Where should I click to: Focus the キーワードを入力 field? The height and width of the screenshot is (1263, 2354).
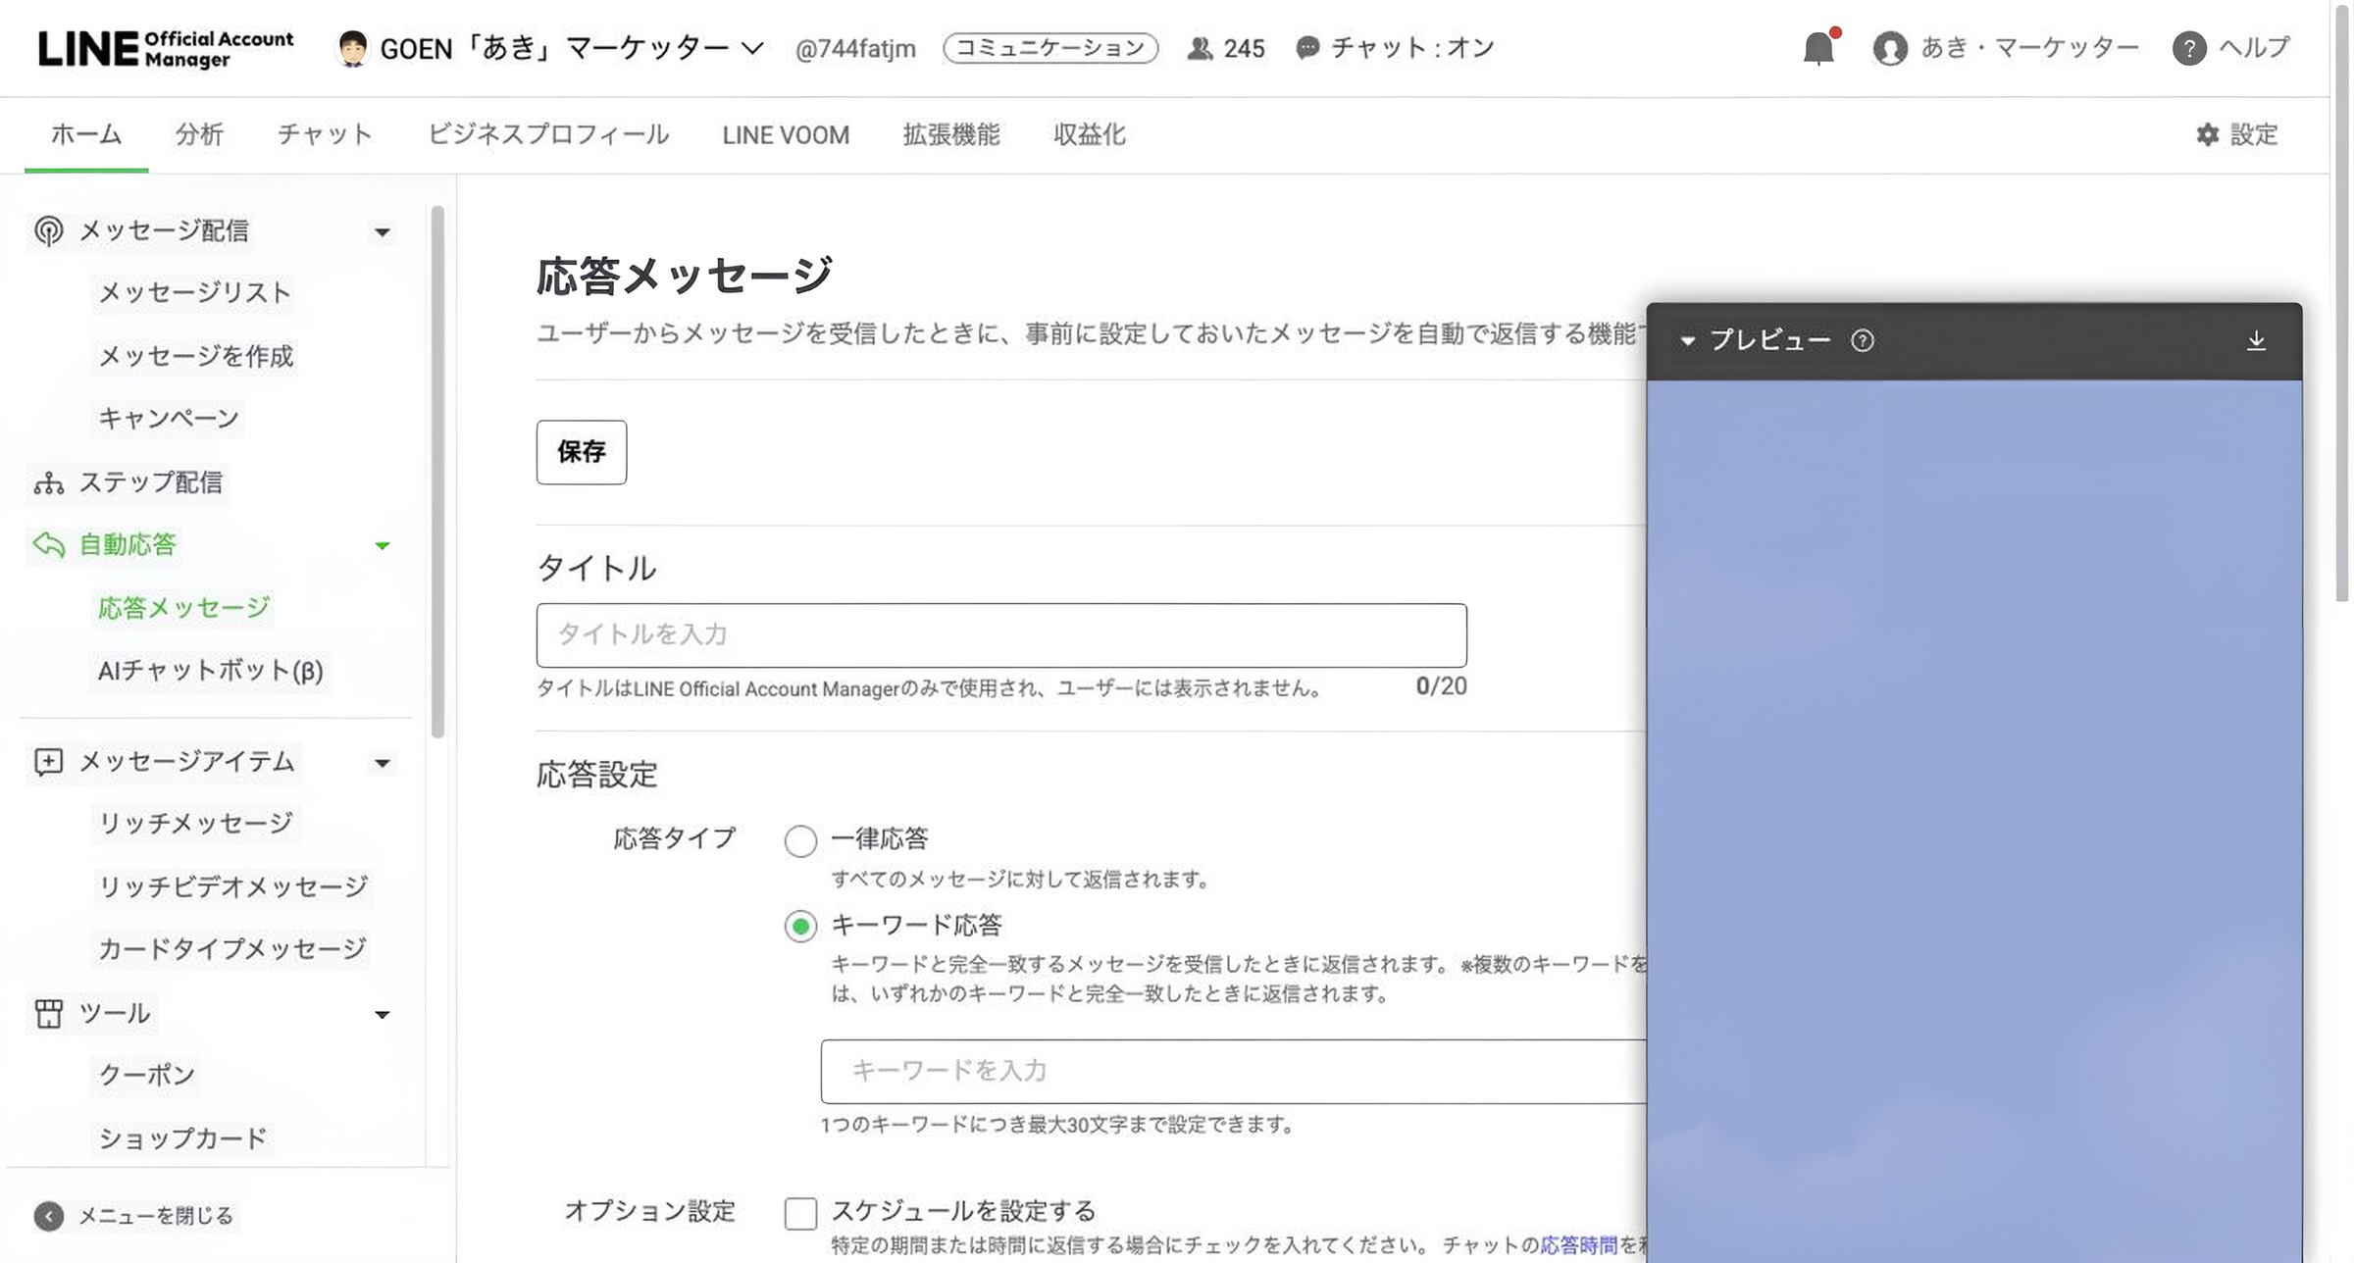pyautogui.click(x=1233, y=1071)
